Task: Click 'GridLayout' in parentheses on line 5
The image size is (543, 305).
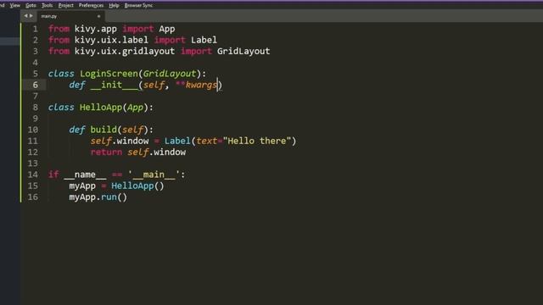Action: tap(170, 74)
